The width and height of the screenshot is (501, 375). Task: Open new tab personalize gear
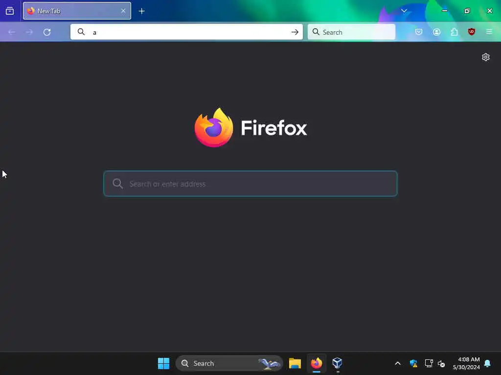[x=486, y=57]
